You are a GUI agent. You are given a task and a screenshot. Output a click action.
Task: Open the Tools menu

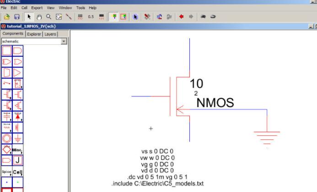click(x=81, y=8)
